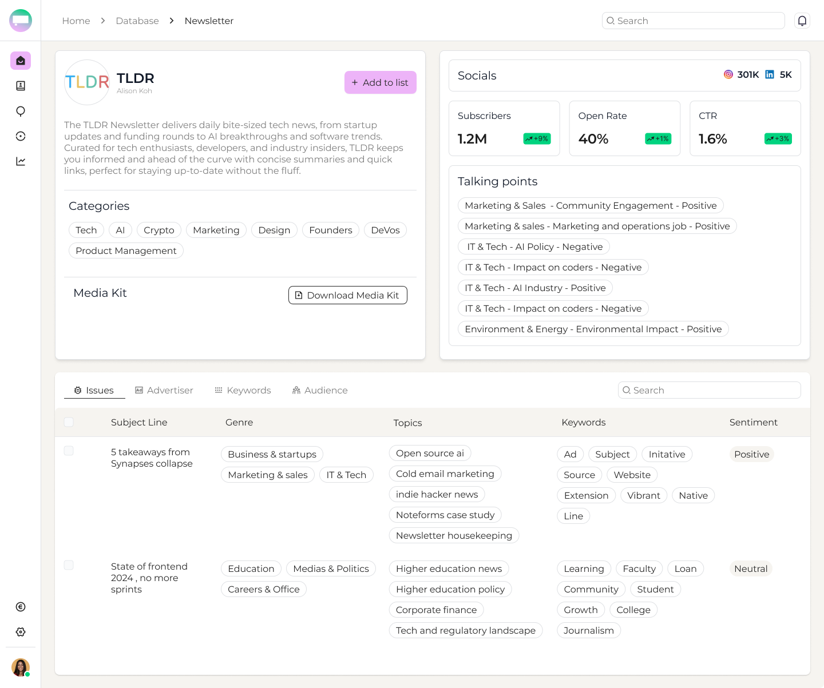Click the breadcrumb chevron after Home
824x688 pixels.
pyautogui.click(x=103, y=21)
